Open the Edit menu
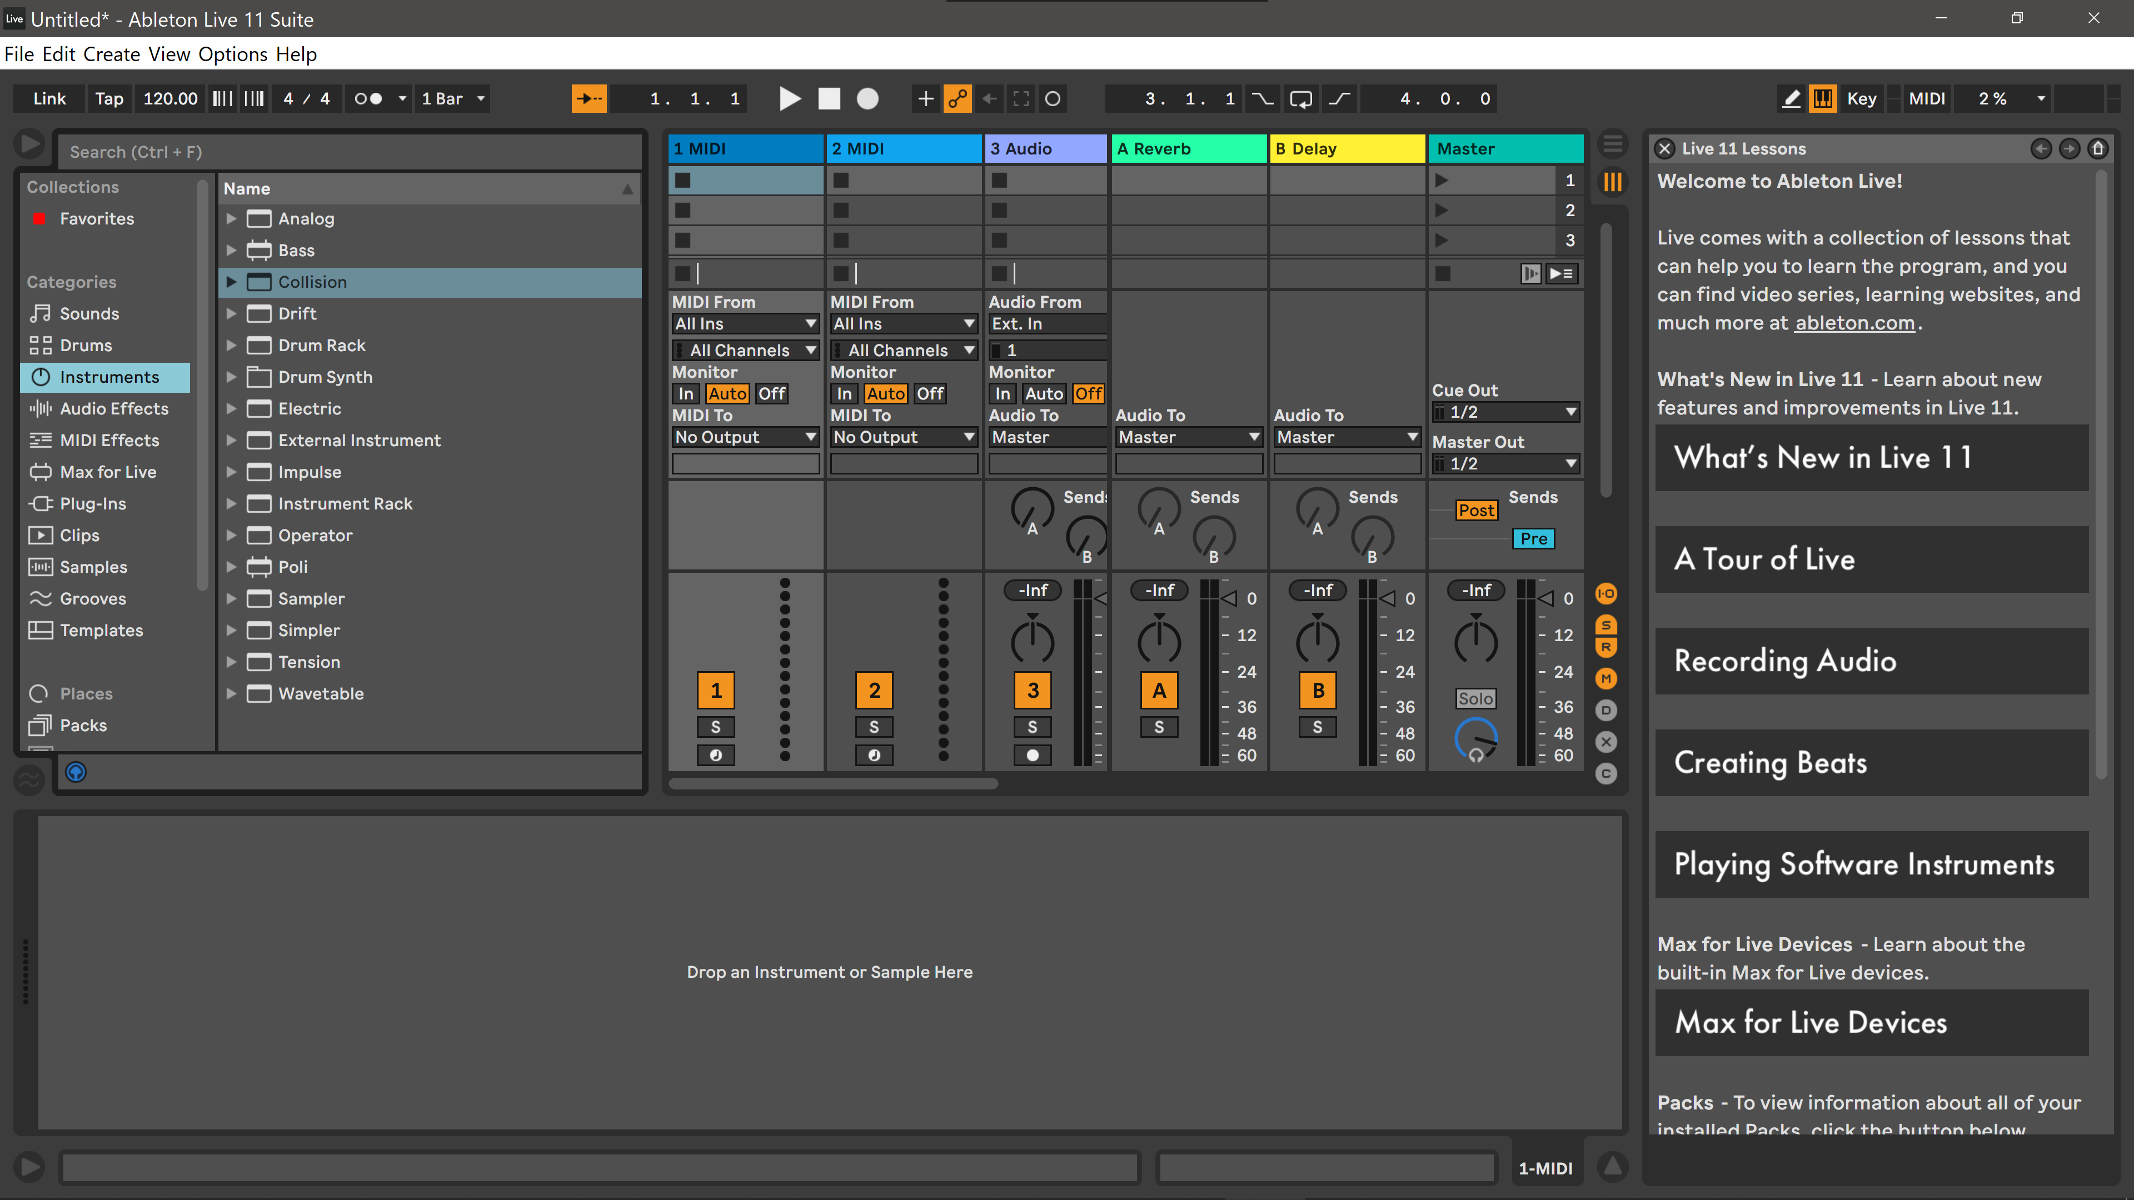 coord(59,54)
